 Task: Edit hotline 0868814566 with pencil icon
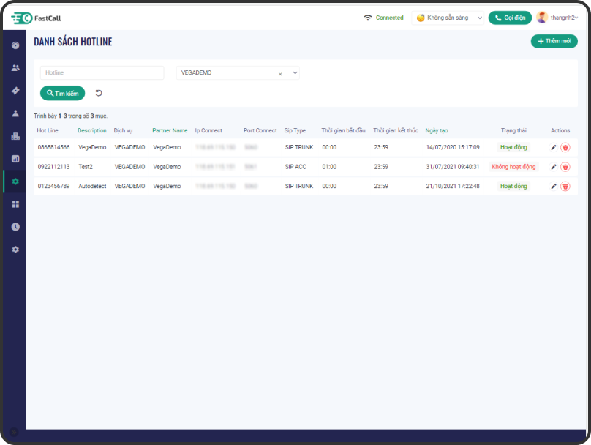pyautogui.click(x=554, y=147)
